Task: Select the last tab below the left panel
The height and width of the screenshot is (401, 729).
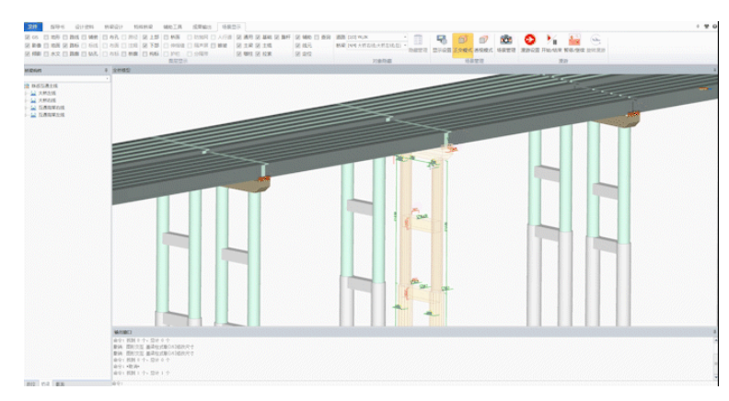Action: pyautogui.click(x=60, y=384)
